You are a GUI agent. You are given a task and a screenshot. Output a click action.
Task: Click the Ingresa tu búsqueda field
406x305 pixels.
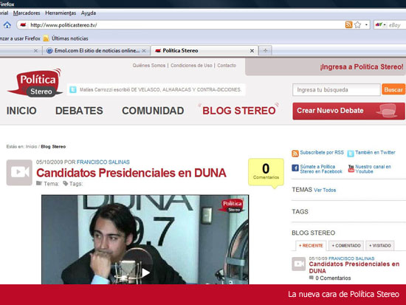pos(337,89)
